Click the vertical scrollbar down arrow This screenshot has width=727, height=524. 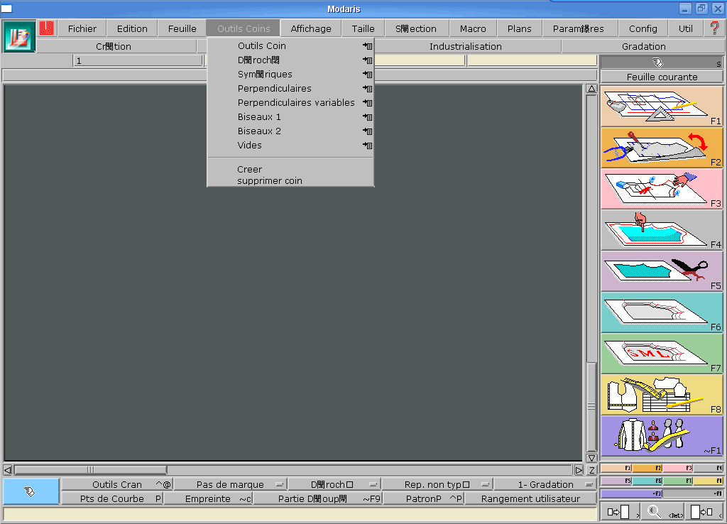591,458
